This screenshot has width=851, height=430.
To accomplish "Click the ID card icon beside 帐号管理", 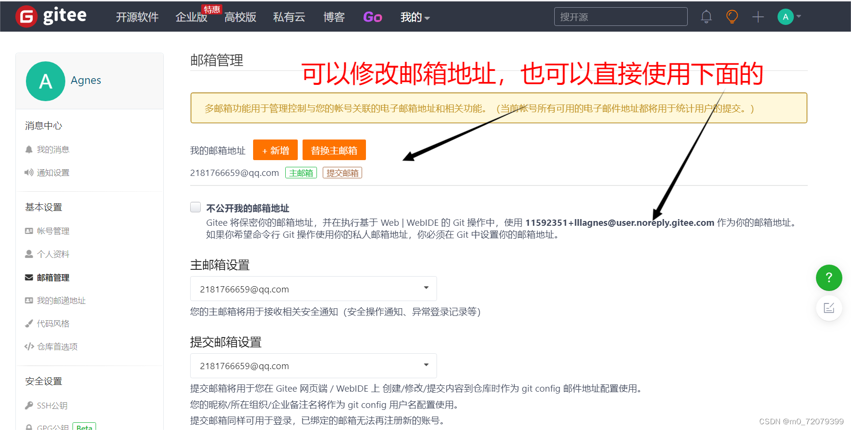I will coord(29,231).
